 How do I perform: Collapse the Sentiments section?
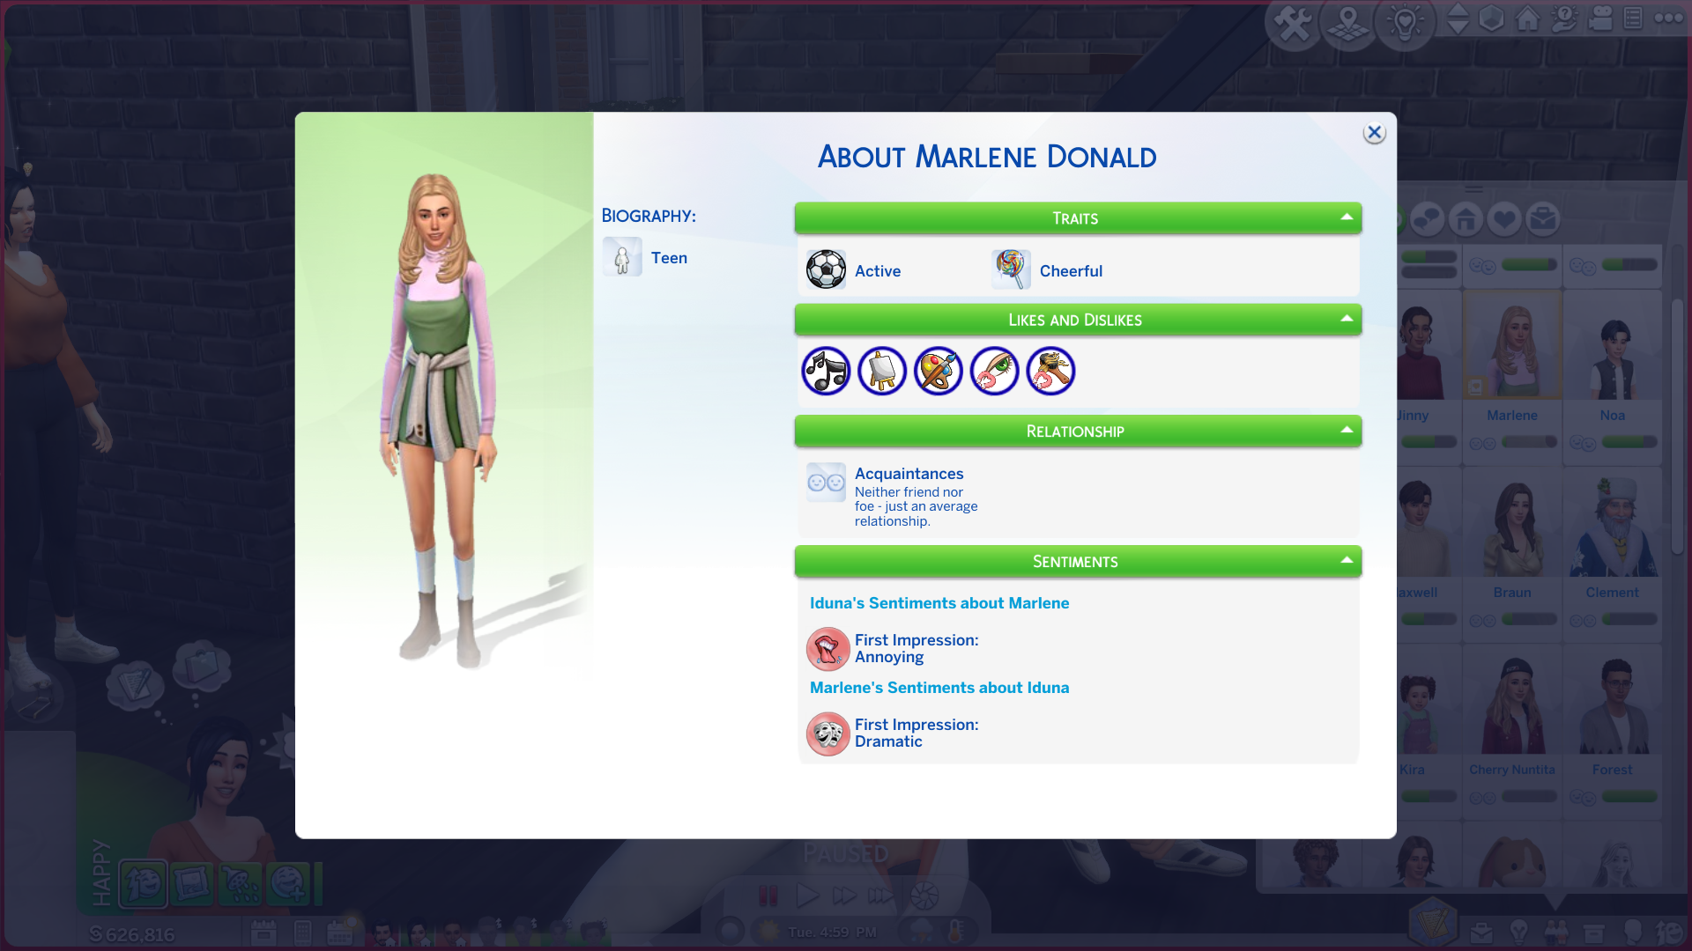(x=1347, y=561)
